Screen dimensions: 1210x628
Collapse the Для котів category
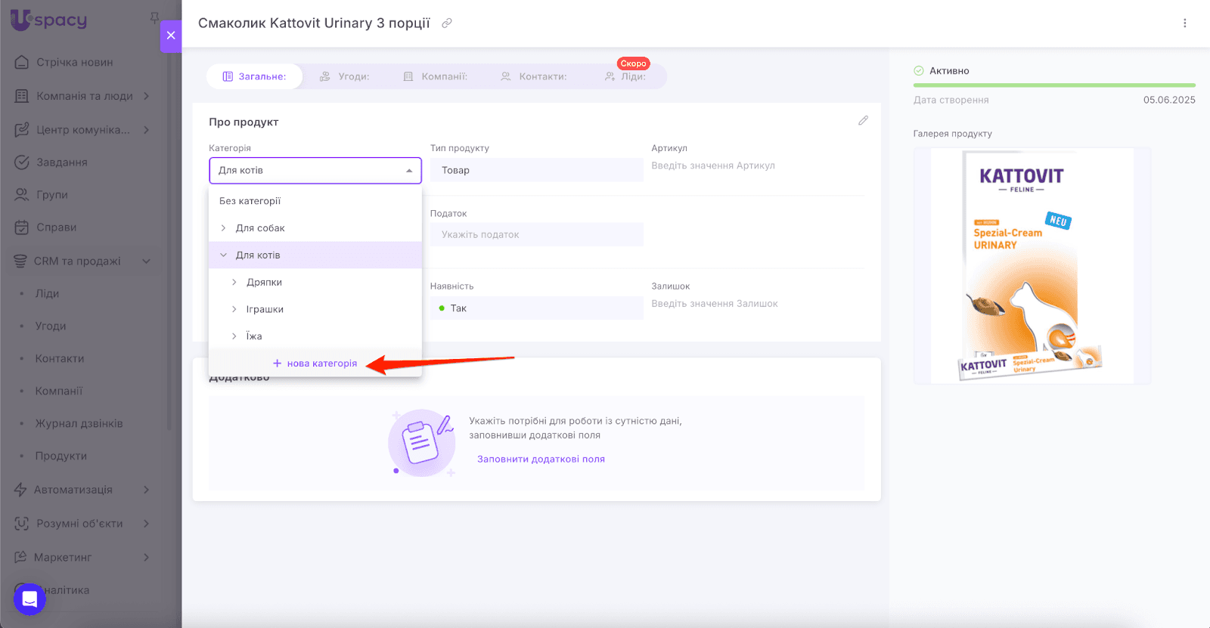[223, 255]
